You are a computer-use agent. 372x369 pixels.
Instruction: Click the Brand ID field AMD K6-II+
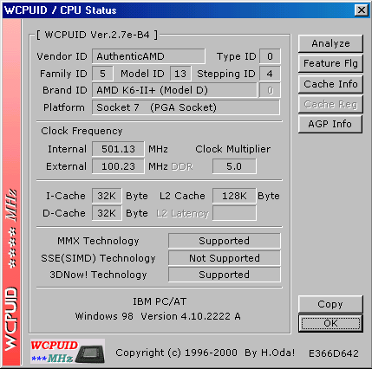click(x=174, y=90)
